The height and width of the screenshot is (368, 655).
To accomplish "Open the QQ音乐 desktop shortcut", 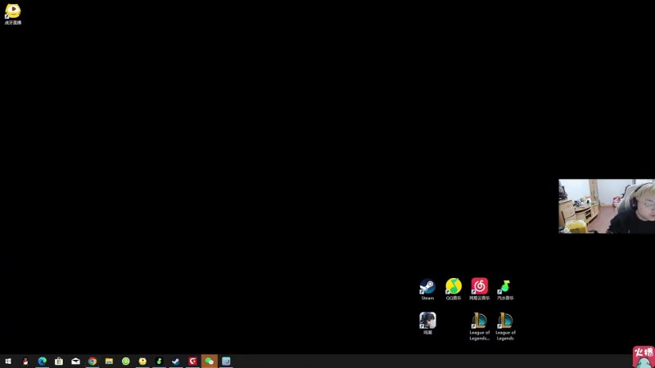I will click(x=453, y=287).
